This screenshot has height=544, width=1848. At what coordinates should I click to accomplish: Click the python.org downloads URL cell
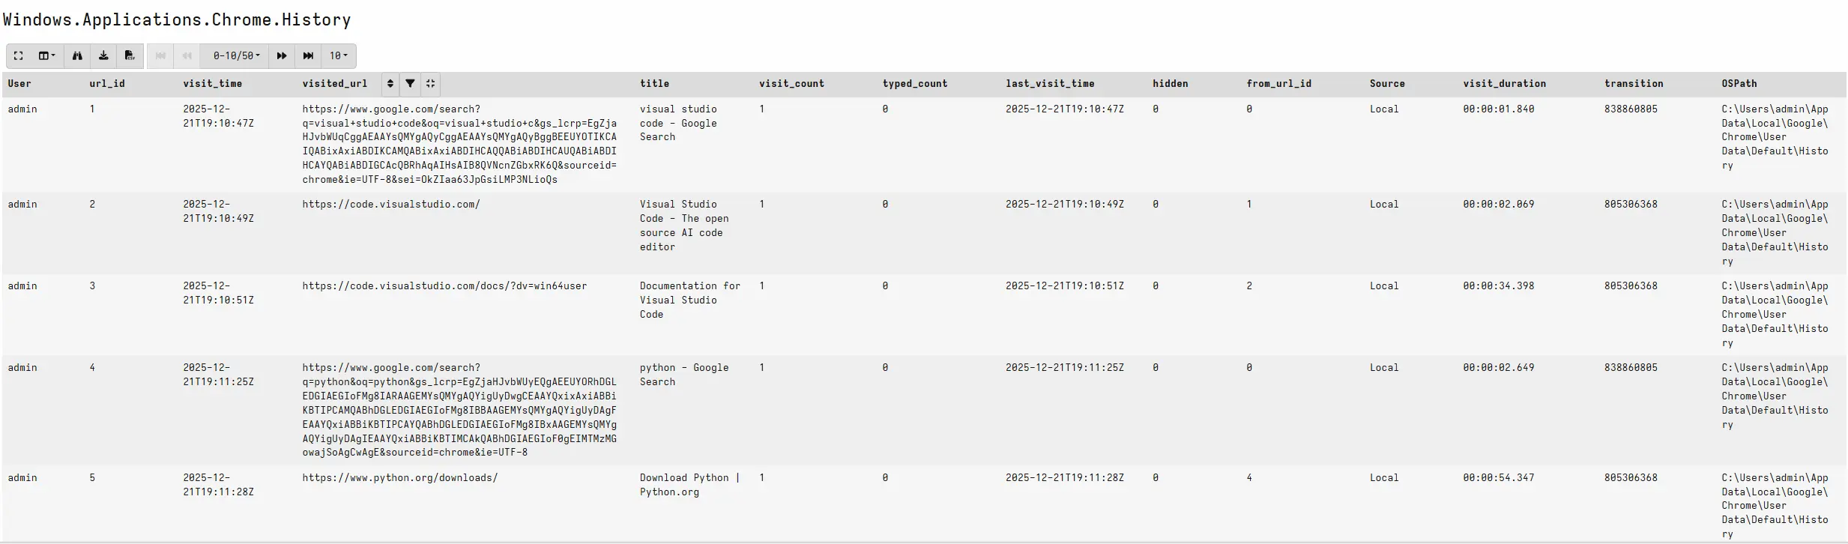[x=400, y=478]
